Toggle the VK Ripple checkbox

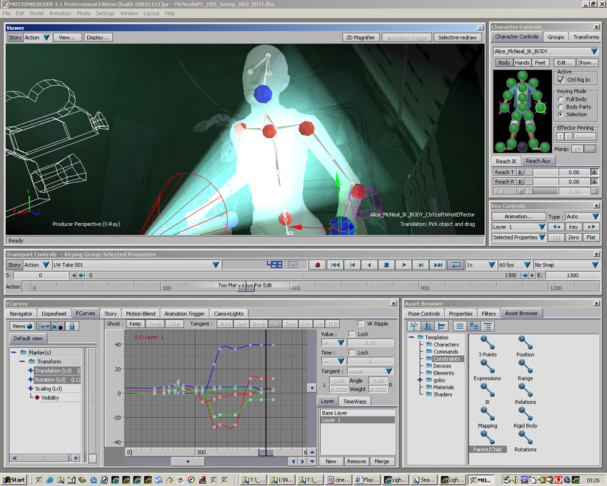[361, 324]
